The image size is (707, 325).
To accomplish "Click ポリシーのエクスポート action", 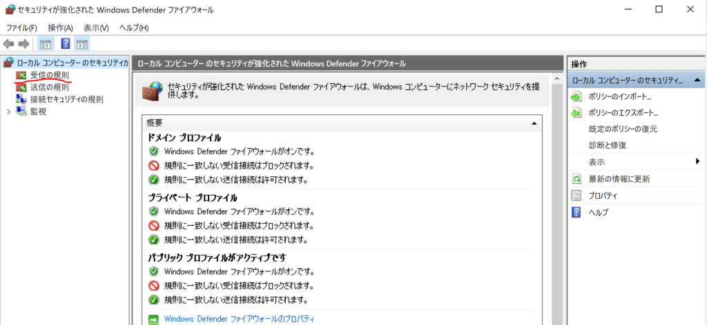I will pos(623,113).
